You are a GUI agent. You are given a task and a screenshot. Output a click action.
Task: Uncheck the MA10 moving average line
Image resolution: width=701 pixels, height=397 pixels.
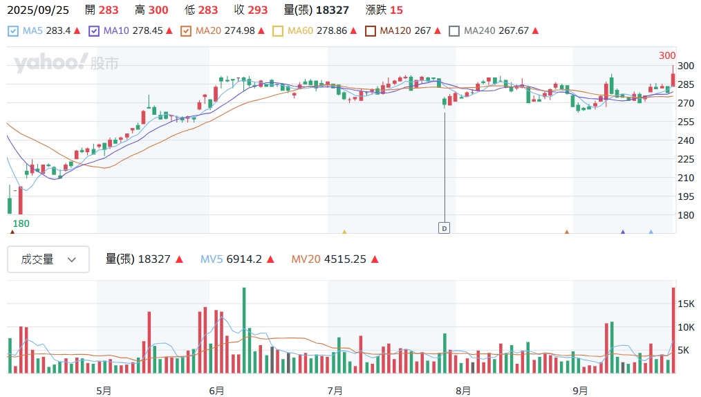click(94, 31)
